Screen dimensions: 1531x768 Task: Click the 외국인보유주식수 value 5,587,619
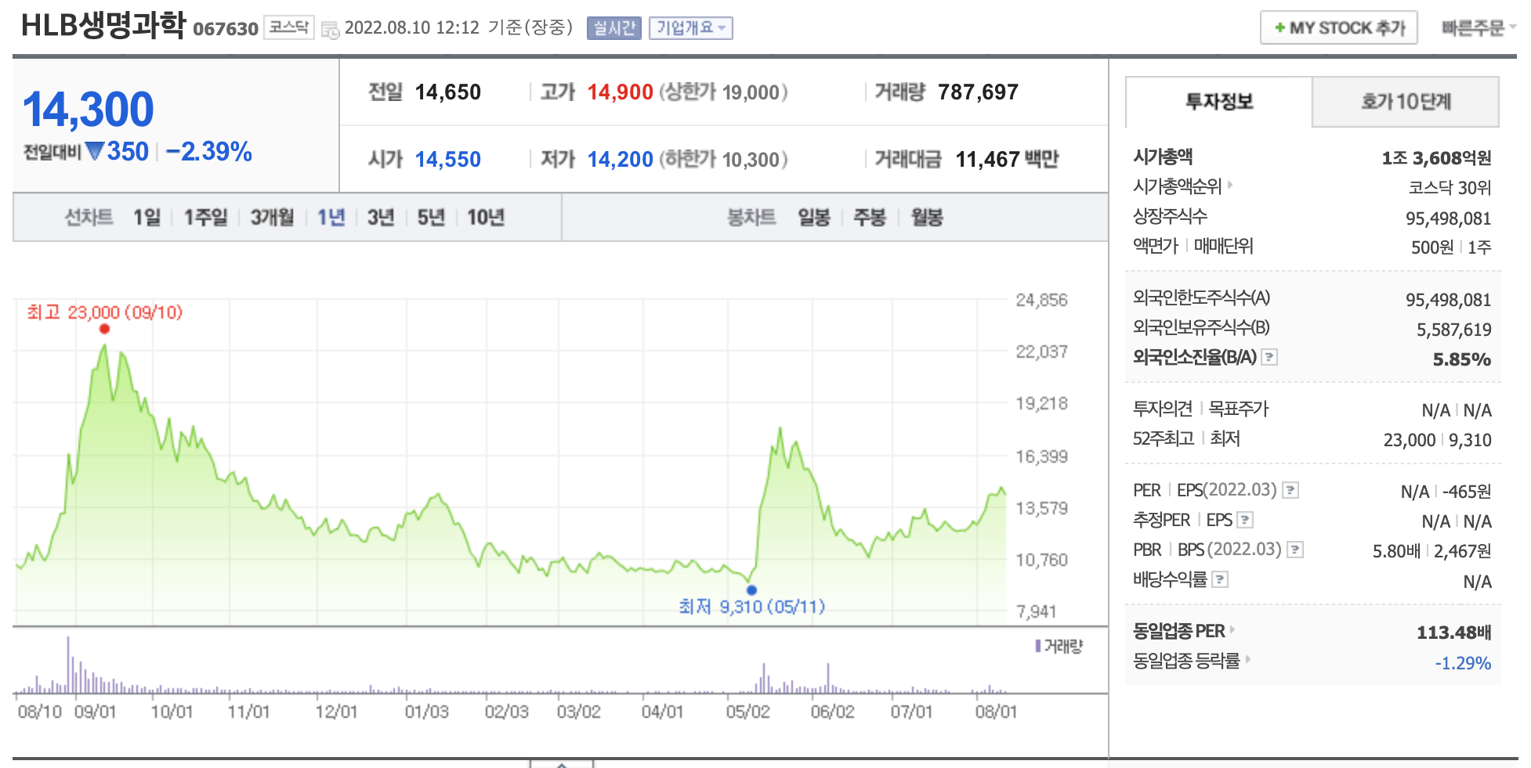tap(1453, 330)
